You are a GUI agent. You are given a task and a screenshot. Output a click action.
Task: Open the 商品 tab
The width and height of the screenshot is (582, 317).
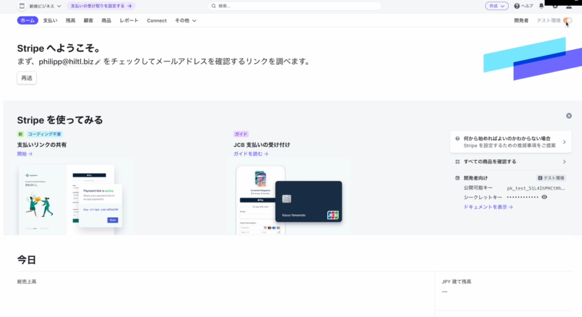[106, 20]
